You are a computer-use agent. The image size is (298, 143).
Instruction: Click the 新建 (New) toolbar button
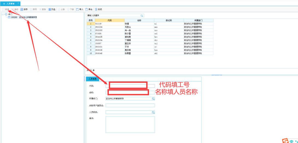click(x=6, y=9)
